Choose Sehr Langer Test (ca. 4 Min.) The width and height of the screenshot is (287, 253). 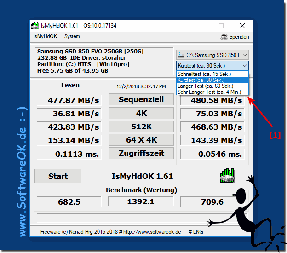point(212,92)
